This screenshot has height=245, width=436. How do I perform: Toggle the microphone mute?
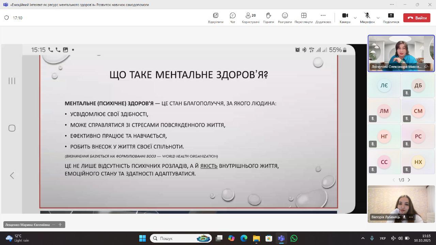[x=367, y=18]
